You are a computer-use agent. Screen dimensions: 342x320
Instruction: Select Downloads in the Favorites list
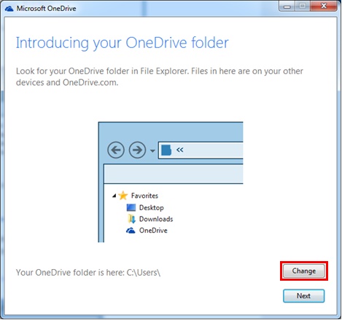click(x=156, y=219)
